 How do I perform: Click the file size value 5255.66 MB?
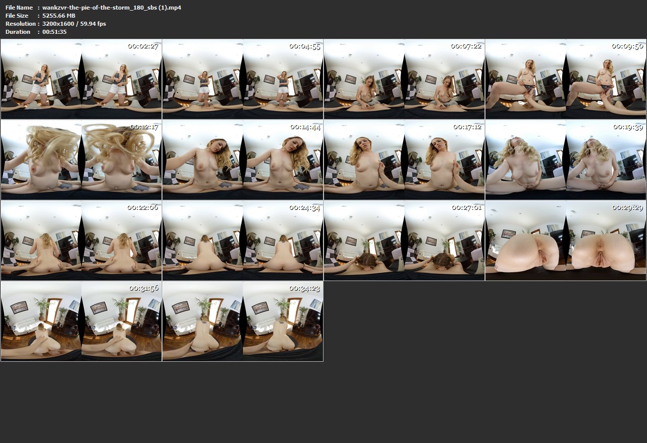point(59,16)
